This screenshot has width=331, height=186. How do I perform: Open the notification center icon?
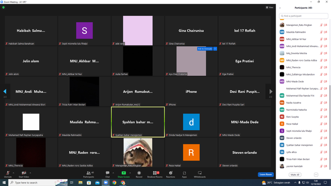click(x=325, y=182)
